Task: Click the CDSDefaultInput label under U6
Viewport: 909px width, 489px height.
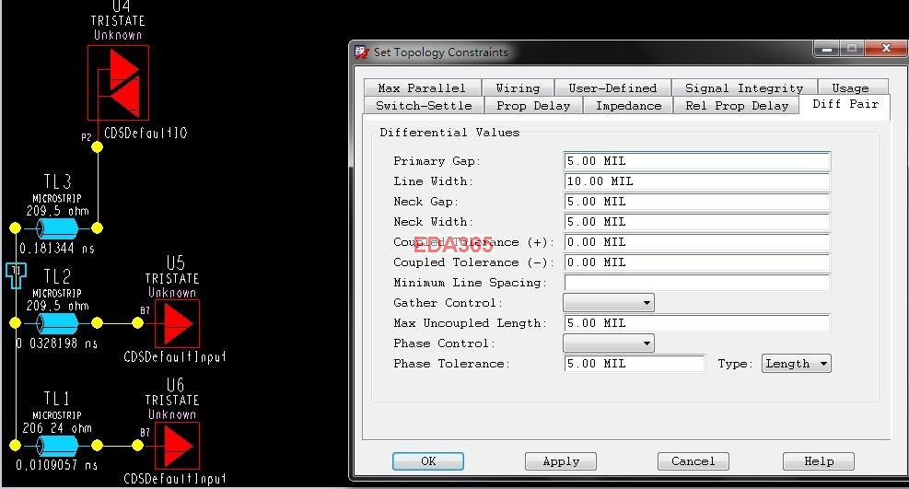Action: [x=174, y=479]
